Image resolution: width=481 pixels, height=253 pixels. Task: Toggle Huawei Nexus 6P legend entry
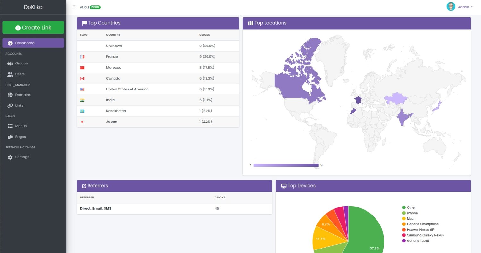(418, 230)
